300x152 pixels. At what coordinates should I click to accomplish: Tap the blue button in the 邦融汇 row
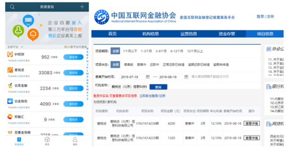[74, 120]
